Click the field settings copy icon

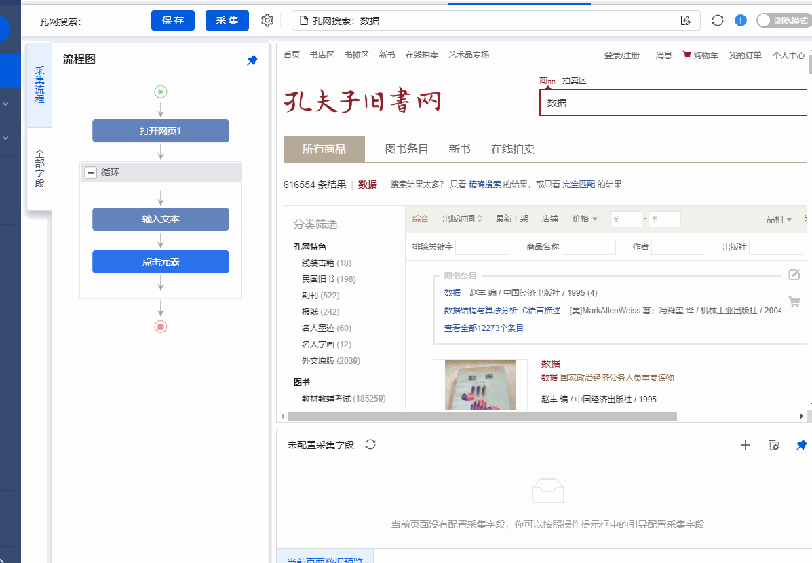pos(774,445)
